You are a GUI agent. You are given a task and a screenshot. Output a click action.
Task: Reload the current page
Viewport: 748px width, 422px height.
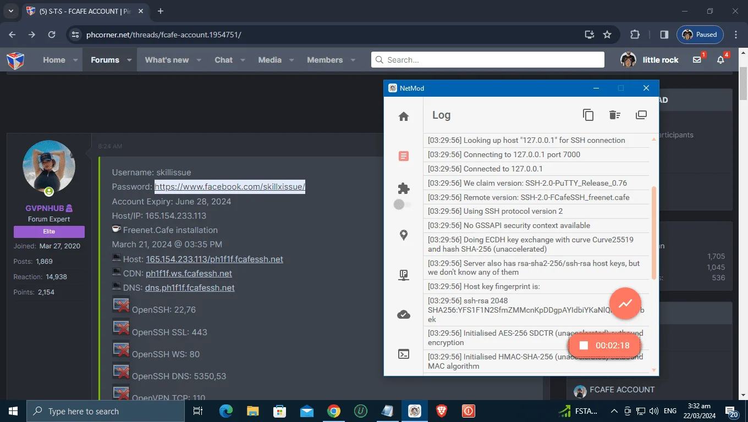pos(52,35)
